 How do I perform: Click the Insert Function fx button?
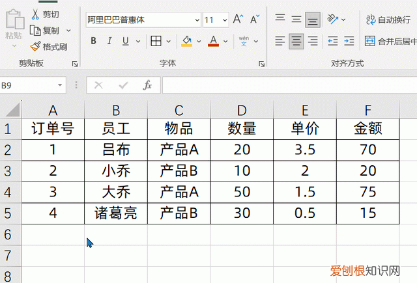(x=147, y=85)
